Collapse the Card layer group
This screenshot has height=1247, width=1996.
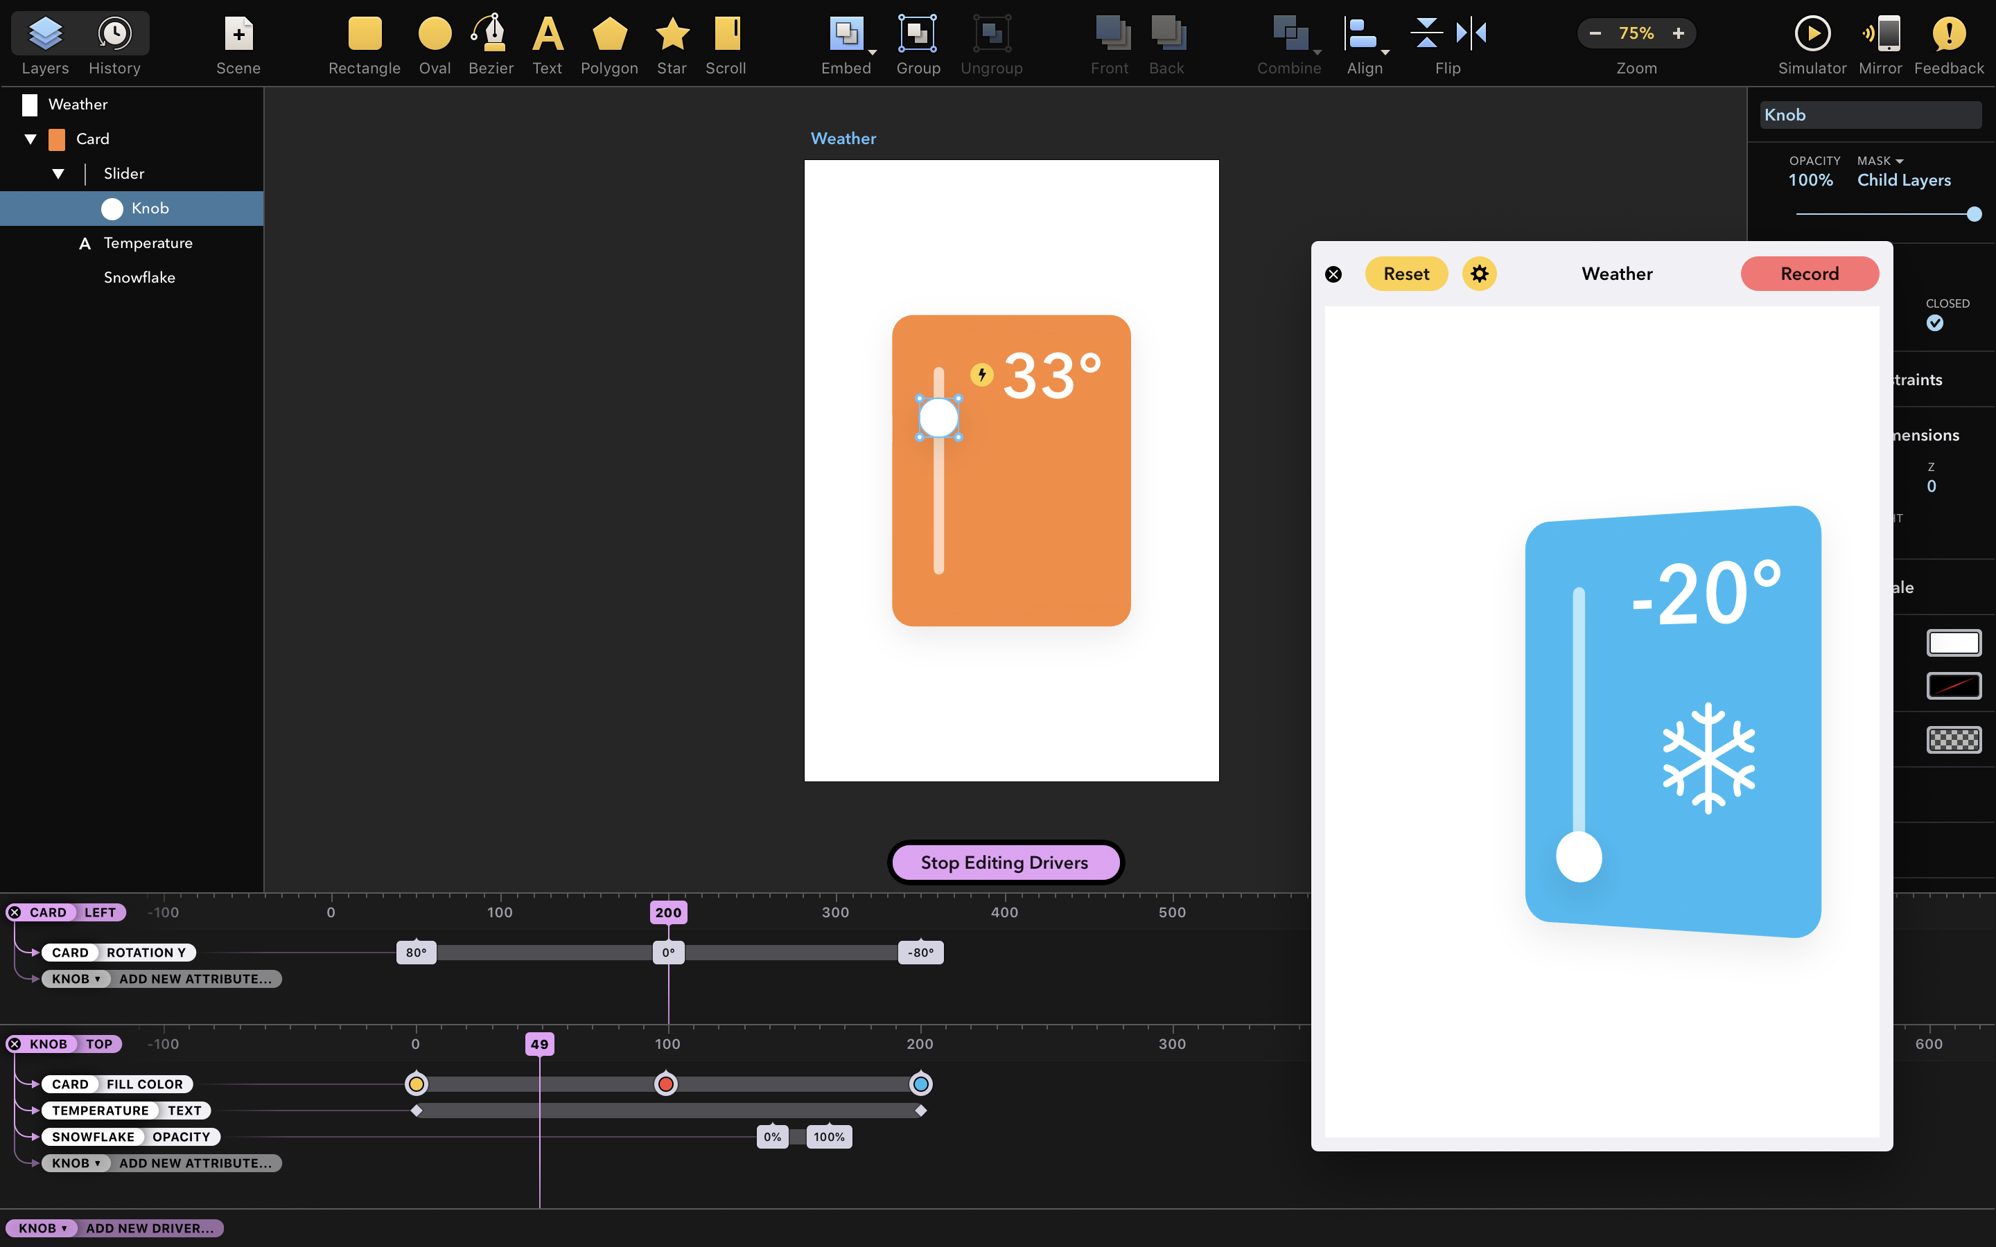coord(30,139)
